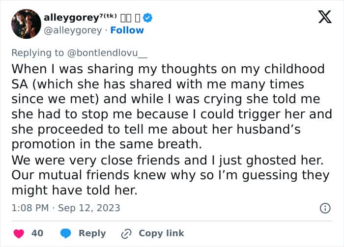Screen dimensions: 344x247
Task: Click the blue verified badge
Action: pyautogui.click(x=147, y=18)
